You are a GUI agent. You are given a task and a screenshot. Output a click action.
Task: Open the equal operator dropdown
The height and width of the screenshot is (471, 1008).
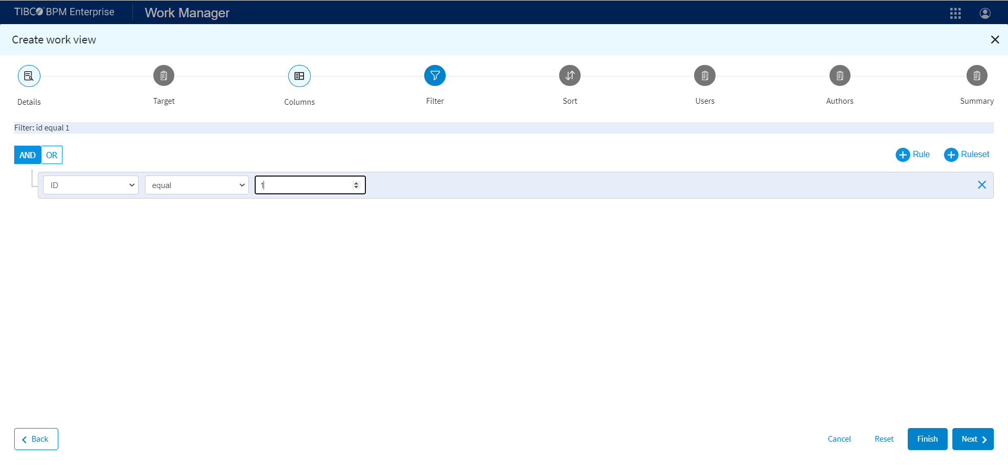(197, 185)
